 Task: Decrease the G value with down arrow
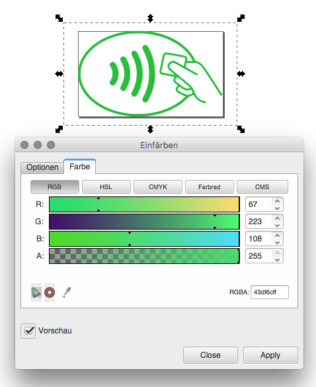click(x=277, y=226)
